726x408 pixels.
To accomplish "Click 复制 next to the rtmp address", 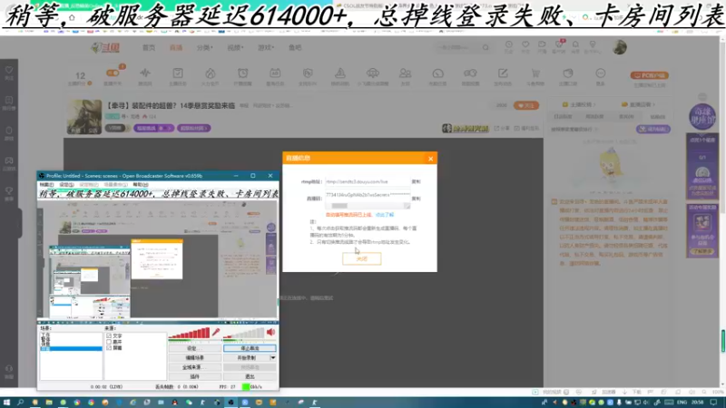I will [x=416, y=182].
